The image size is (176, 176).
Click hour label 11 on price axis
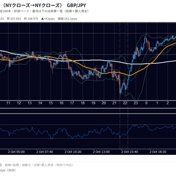8,103
